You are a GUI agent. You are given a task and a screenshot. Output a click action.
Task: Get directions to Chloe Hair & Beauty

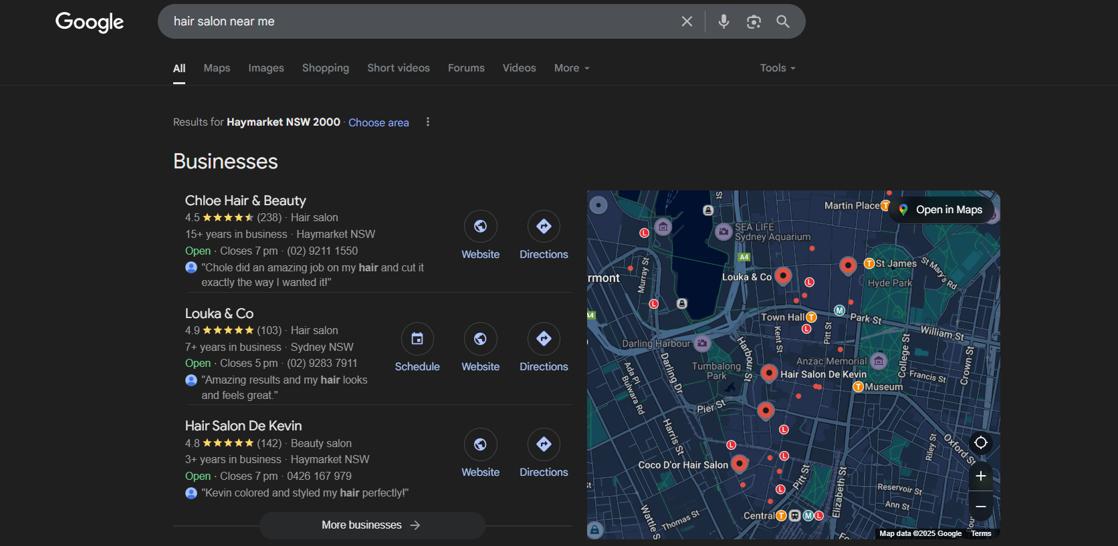click(544, 227)
